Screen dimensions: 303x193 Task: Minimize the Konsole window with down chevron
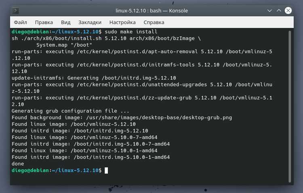[269, 11]
